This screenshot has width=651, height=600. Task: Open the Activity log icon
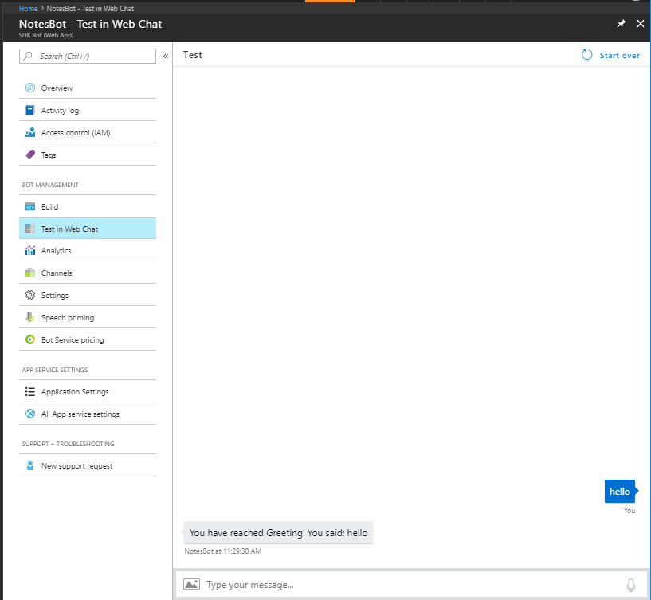coord(29,110)
